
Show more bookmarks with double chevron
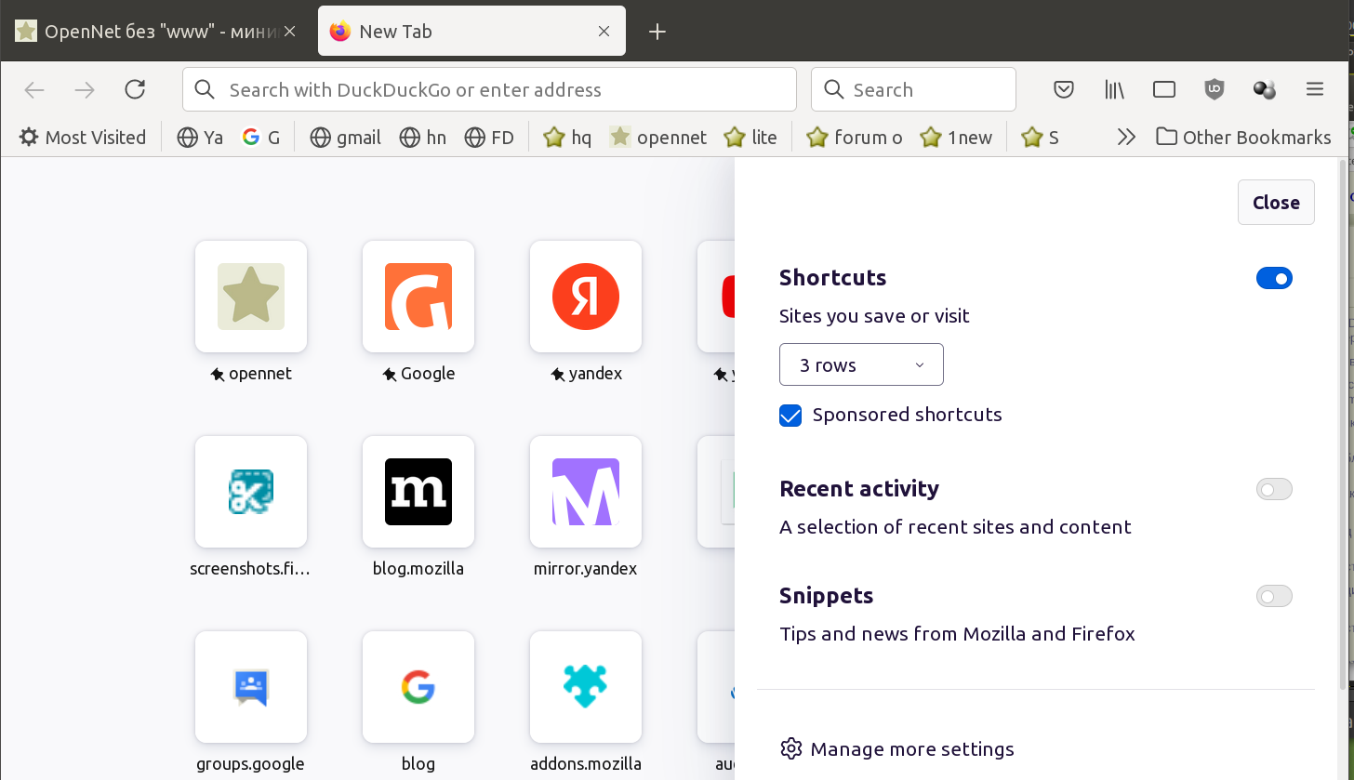(1126, 138)
